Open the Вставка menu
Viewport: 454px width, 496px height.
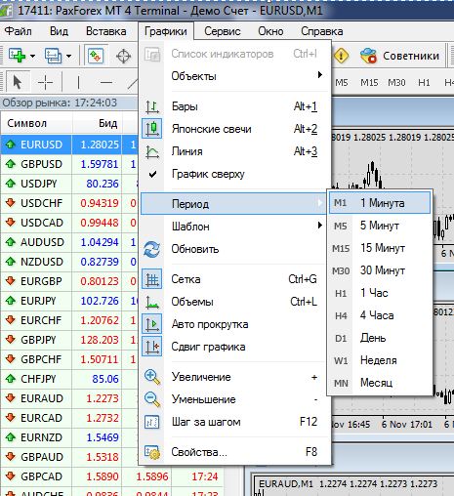[106, 31]
